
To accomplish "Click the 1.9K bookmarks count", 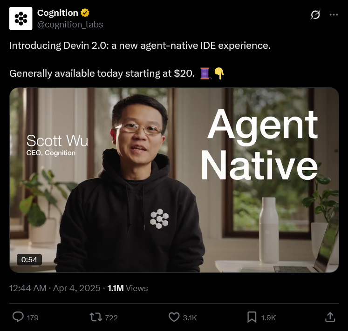I will (x=268, y=318).
